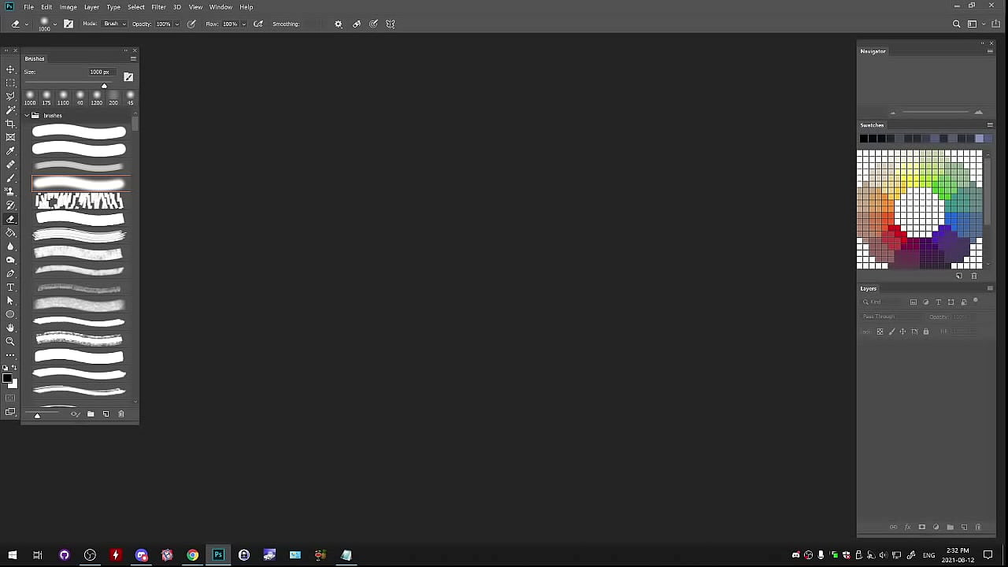Toggle the brush settings panel in options bar

pos(69,24)
